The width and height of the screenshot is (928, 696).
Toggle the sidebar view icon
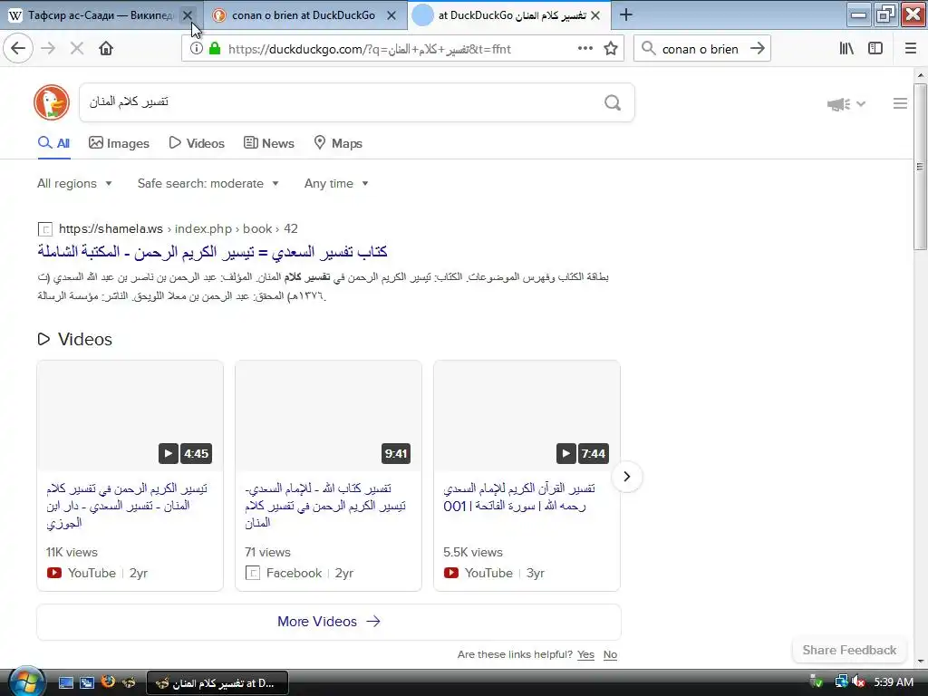[875, 49]
